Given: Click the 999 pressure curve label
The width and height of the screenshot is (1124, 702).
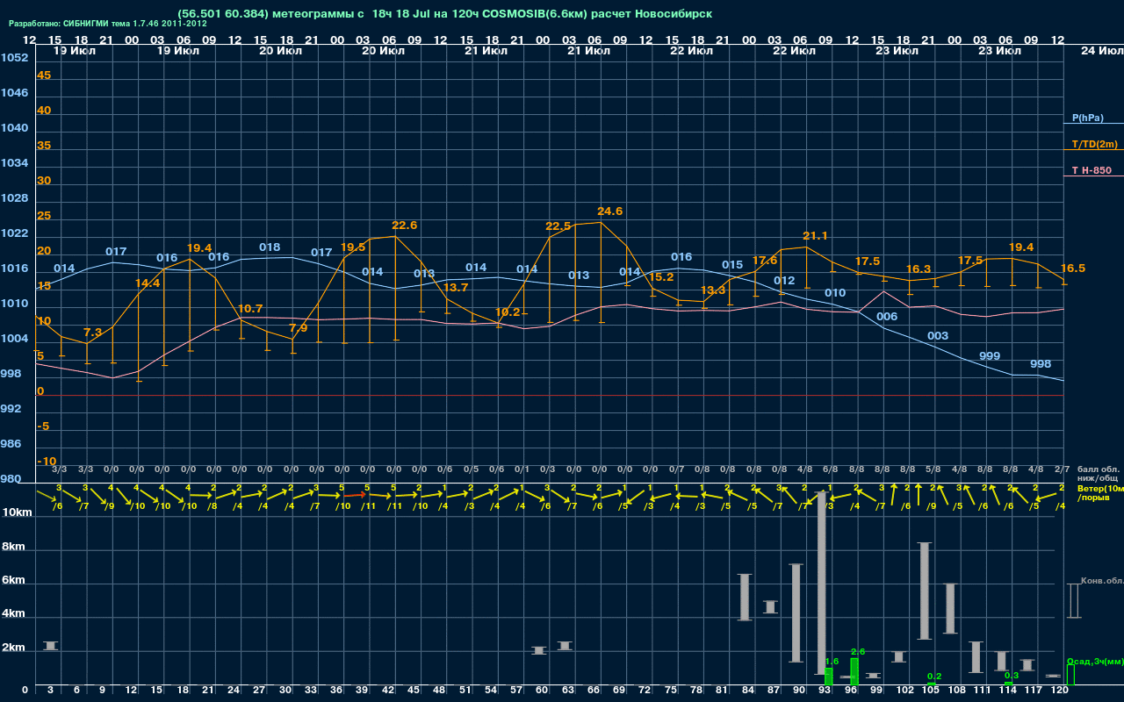Looking at the screenshot, I should click(x=990, y=356).
